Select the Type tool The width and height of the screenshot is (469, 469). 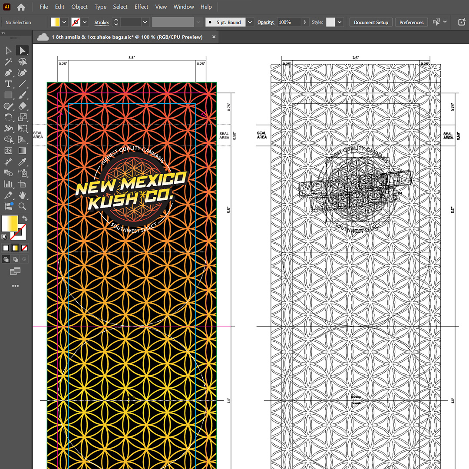(x=8, y=84)
